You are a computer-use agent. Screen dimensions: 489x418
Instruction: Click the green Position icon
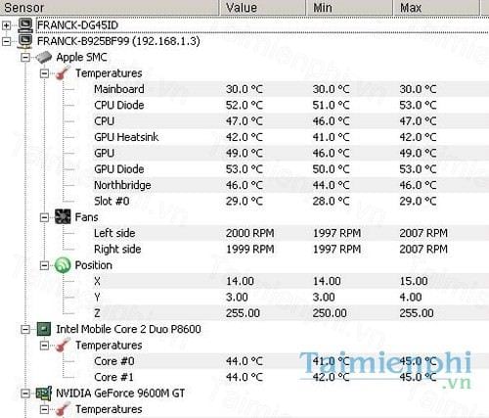pyautogui.click(x=63, y=265)
